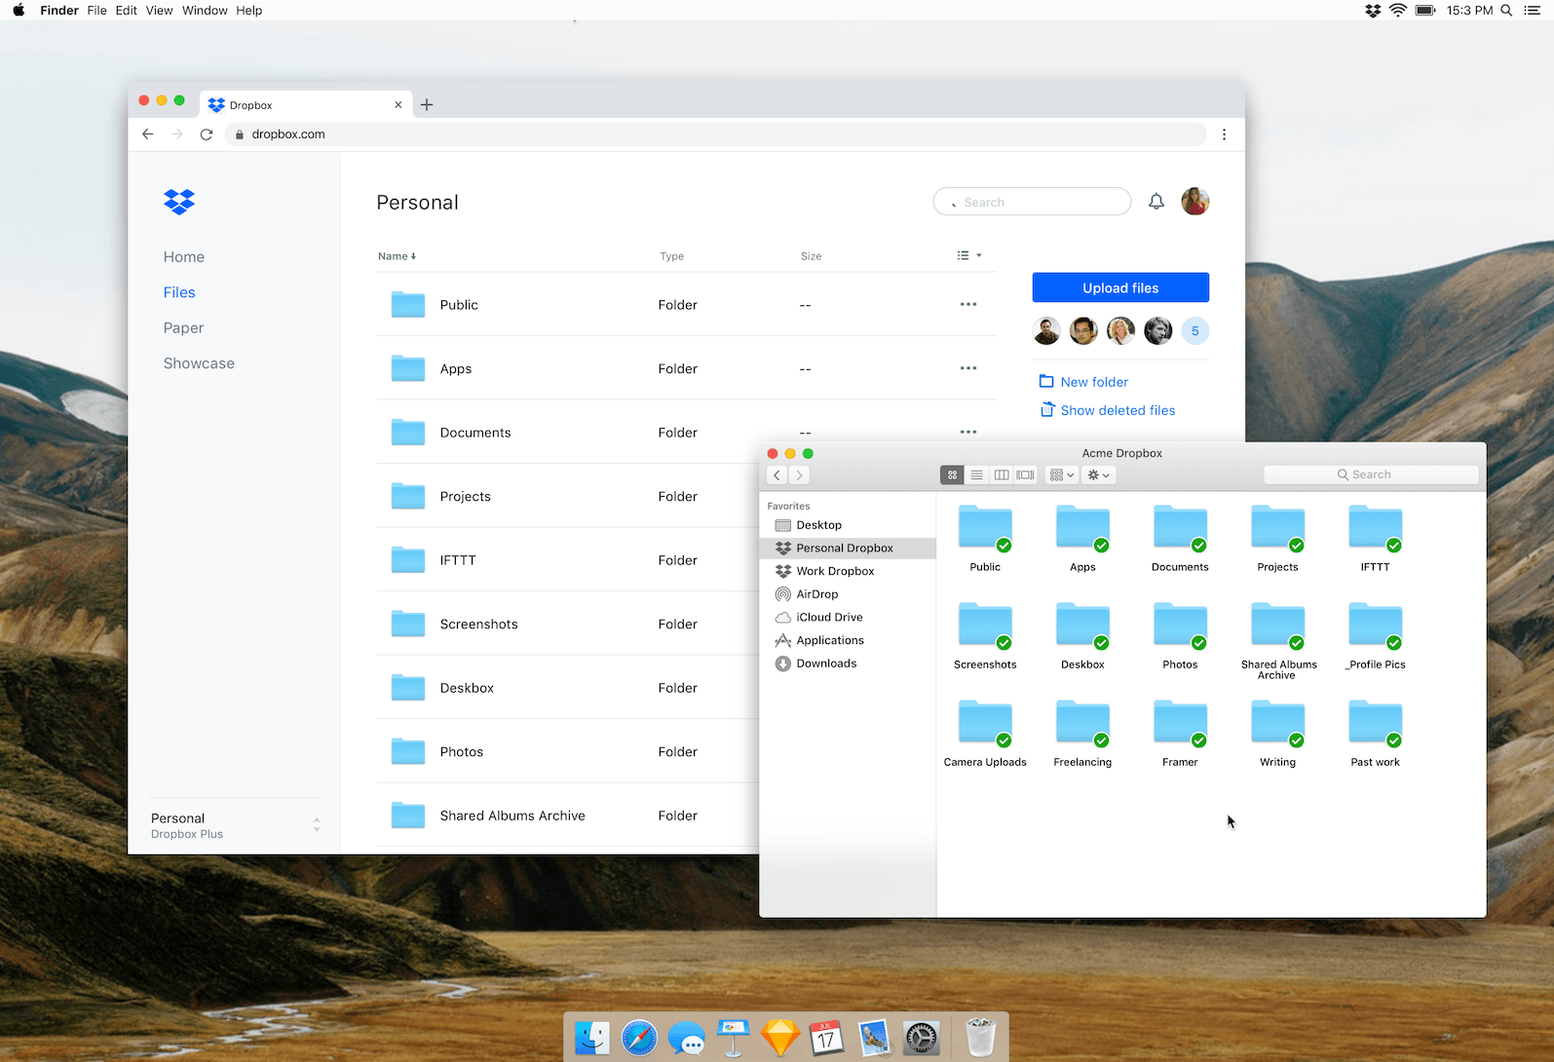
Task: Open the Trash in the Dock
Action: coord(981,1037)
